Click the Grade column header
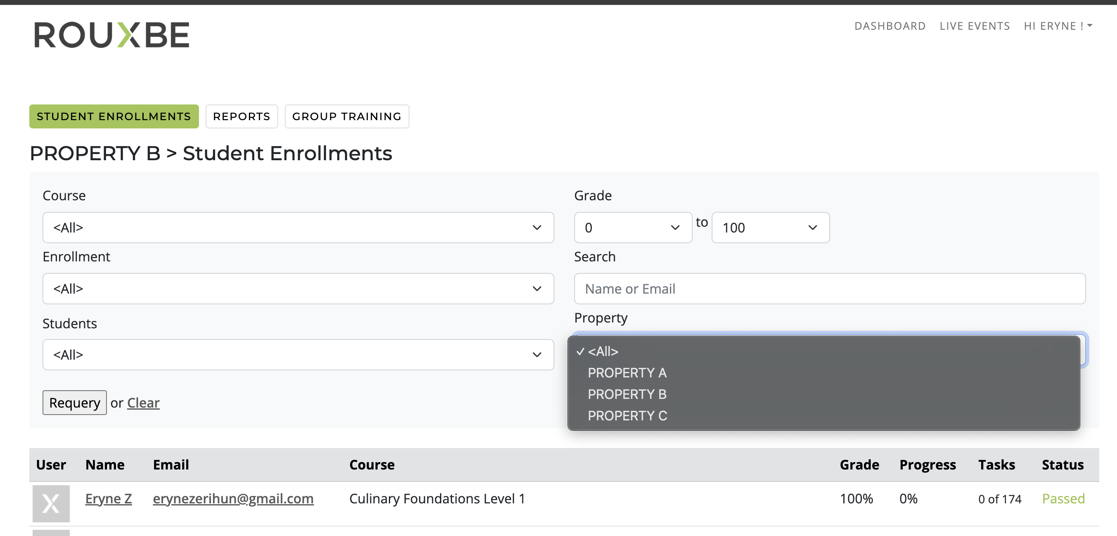1117x536 pixels. 859,465
